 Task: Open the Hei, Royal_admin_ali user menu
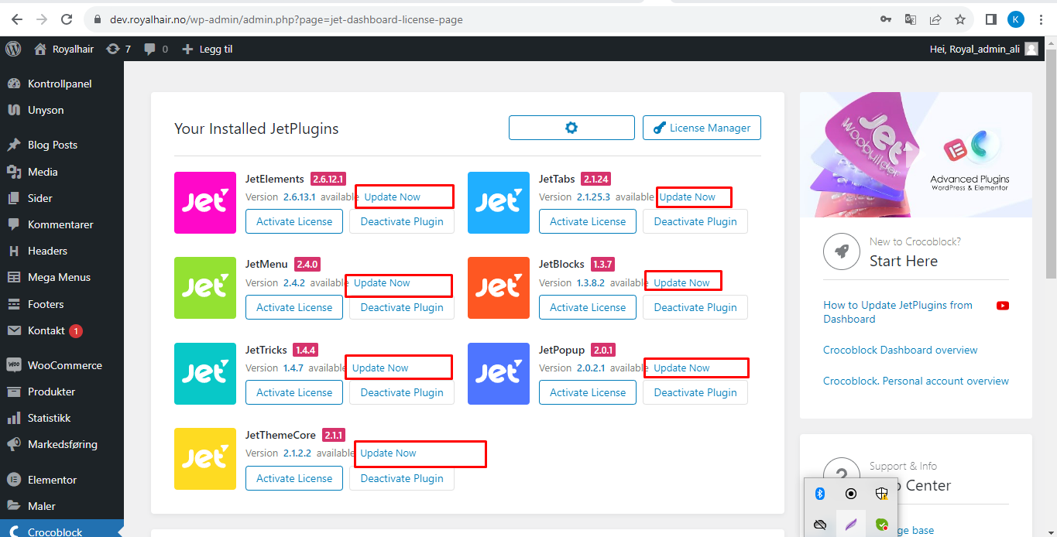983,49
